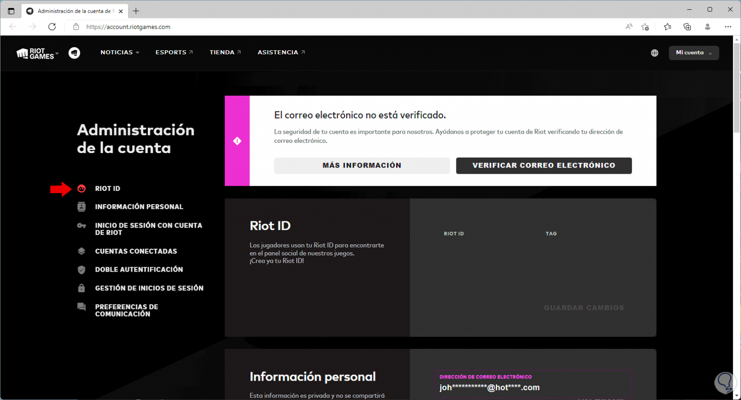This screenshot has height=400, width=741.
Task: Click the browser address bar URL
Action: 128,27
